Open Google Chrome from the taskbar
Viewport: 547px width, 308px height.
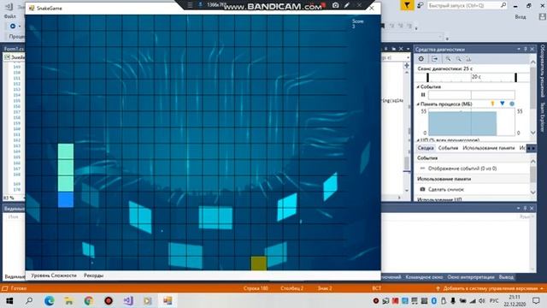pos(89,300)
